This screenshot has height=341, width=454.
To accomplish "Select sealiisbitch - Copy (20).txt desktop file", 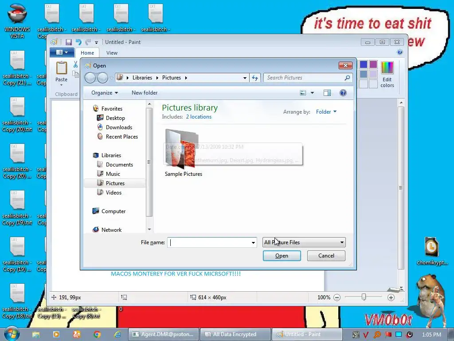I will pos(17,114).
